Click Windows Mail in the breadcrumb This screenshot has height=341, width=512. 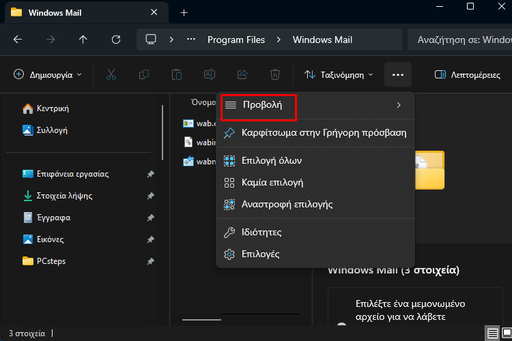(x=322, y=40)
